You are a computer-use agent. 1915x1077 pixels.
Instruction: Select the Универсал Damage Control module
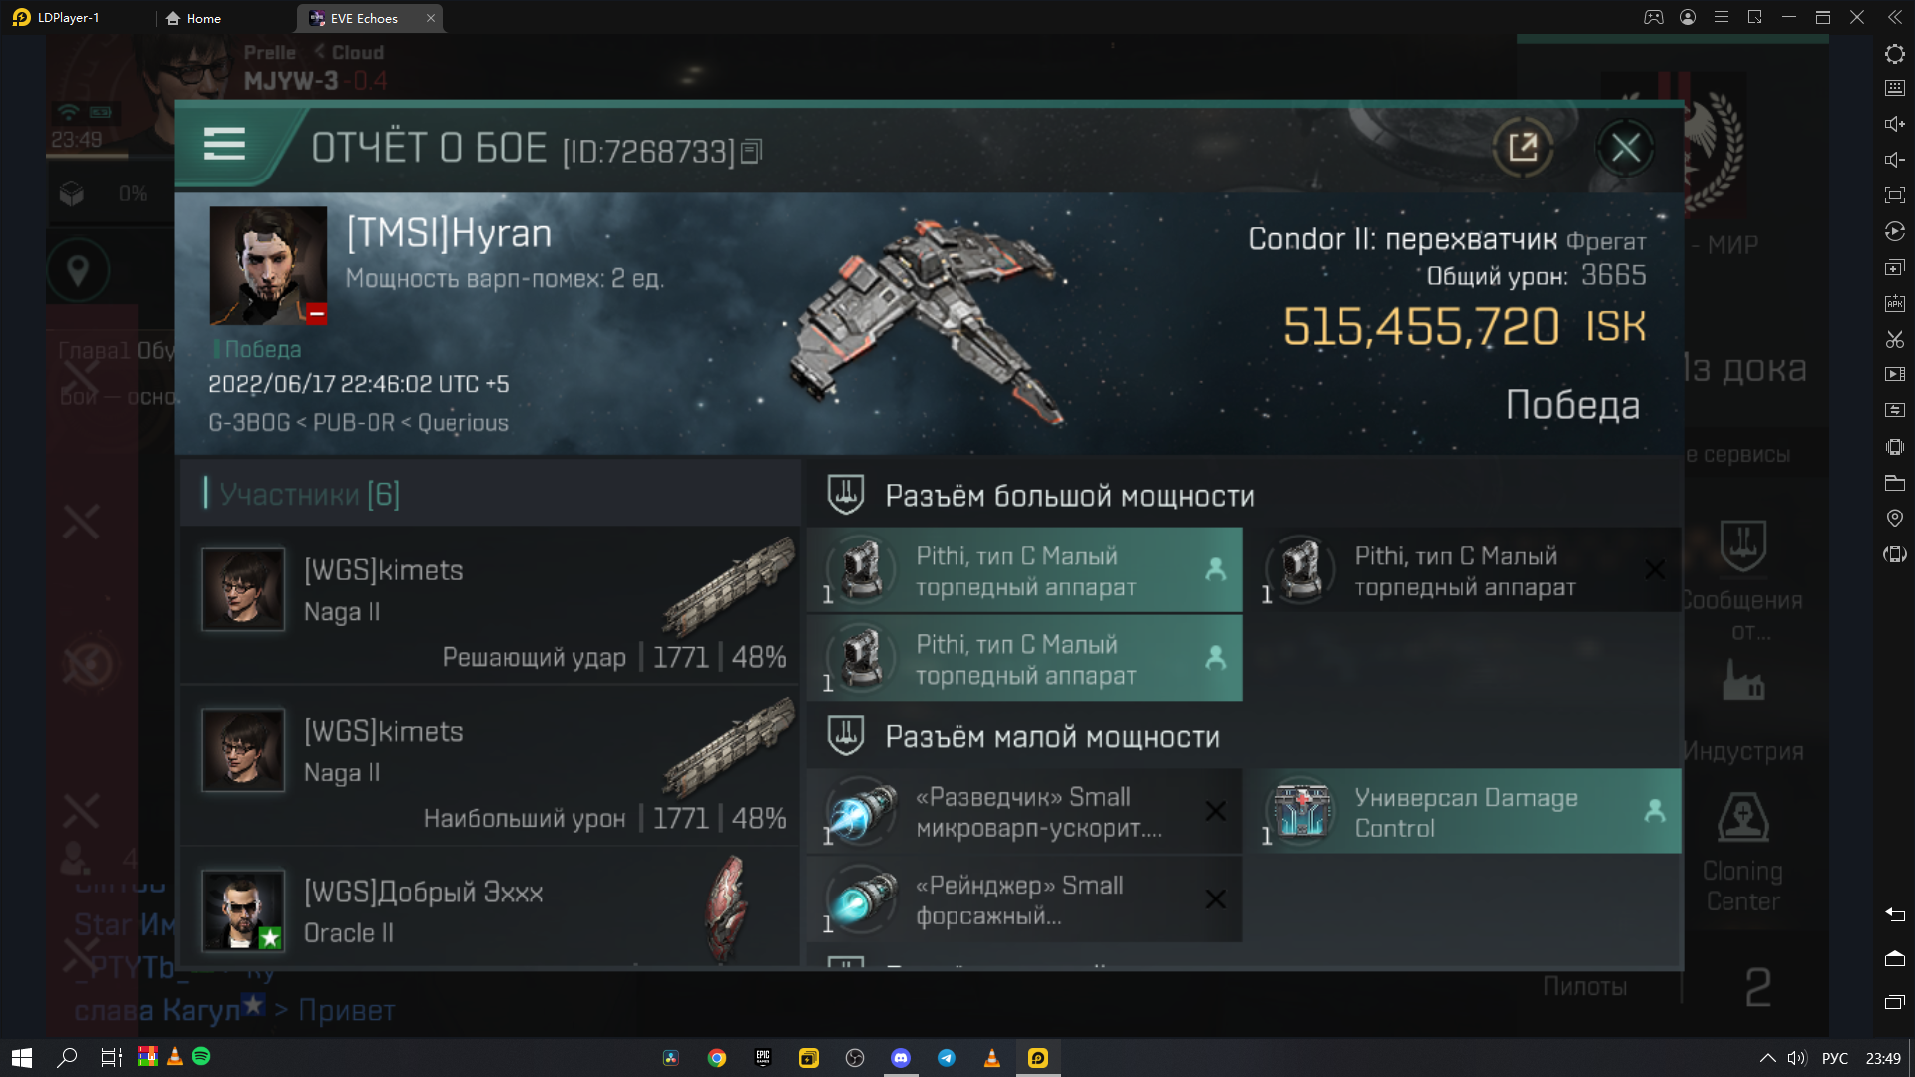[1466, 812]
